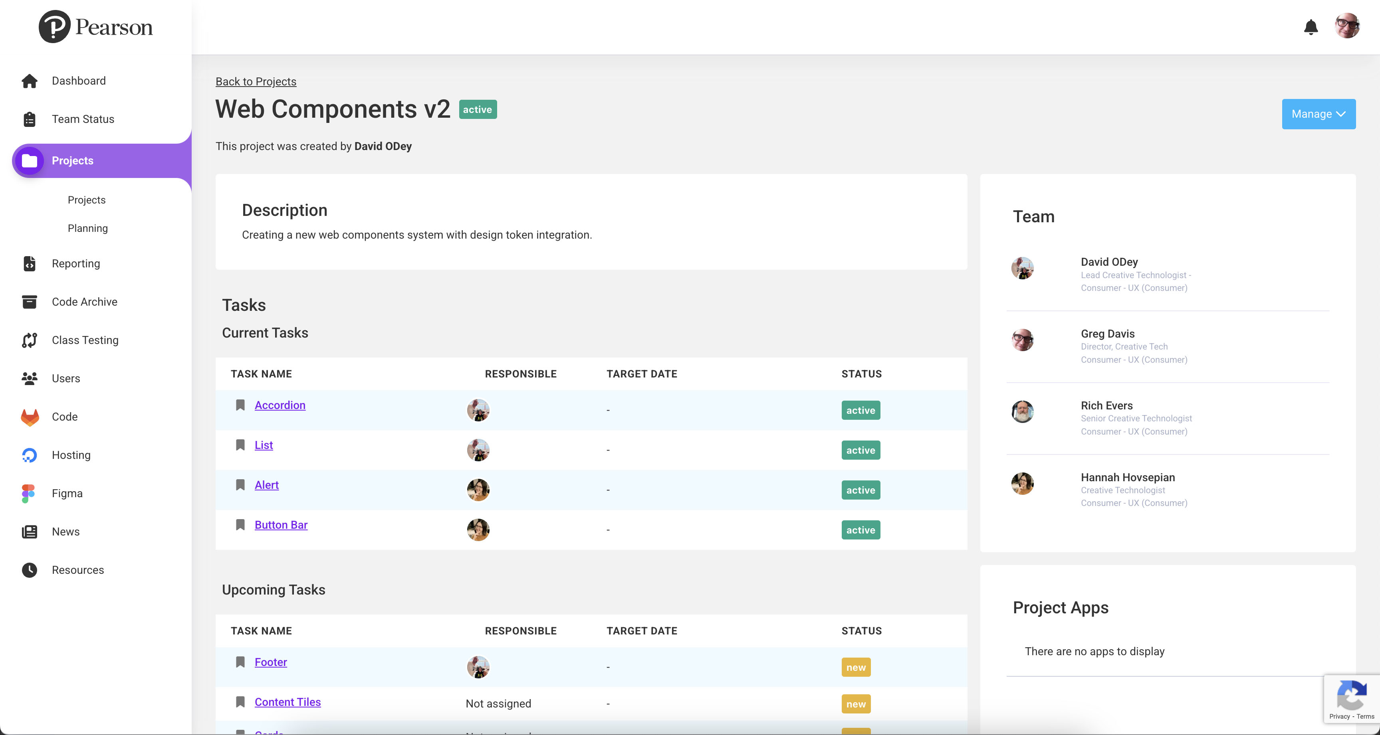Screen dimensions: 1380x735
Task: Click the Reporting file icon
Action: click(30, 263)
